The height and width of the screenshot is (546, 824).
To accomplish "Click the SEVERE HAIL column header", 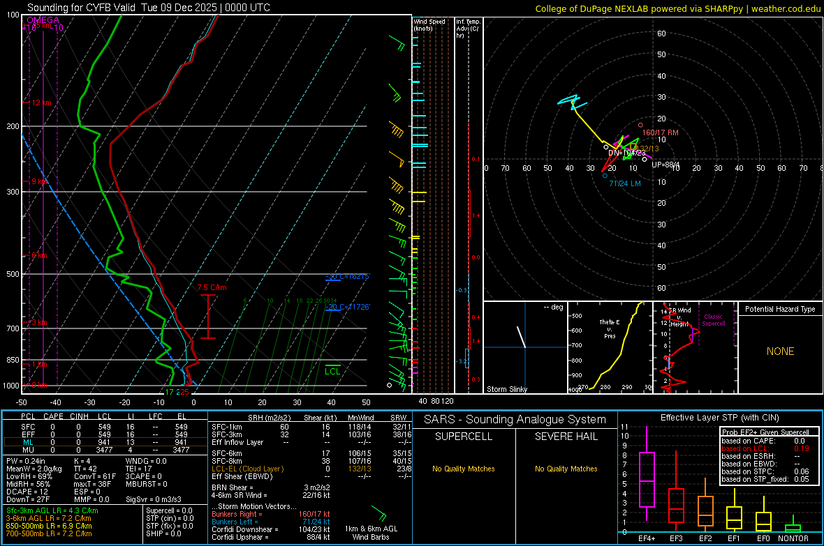I will coord(566,437).
